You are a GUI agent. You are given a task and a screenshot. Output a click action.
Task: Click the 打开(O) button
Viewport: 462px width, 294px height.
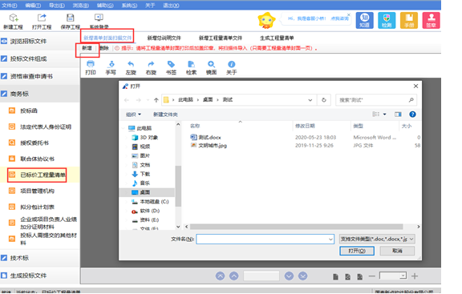point(357,251)
